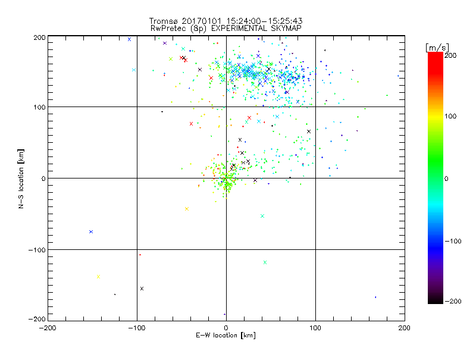Select the green X marker below the -100 line, east side
This screenshot has height=357, width=476.
265,262
